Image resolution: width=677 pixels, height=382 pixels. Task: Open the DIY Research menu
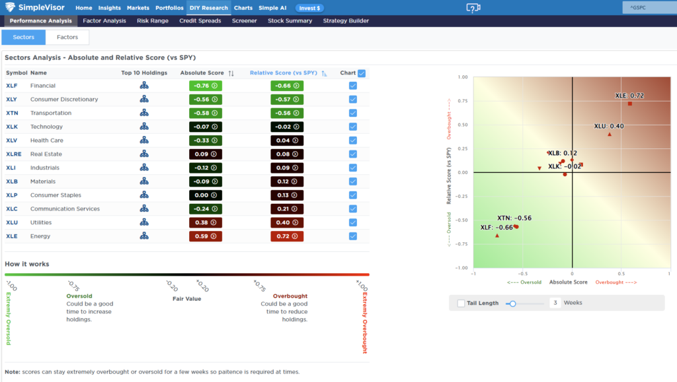(x=208, y=8)
